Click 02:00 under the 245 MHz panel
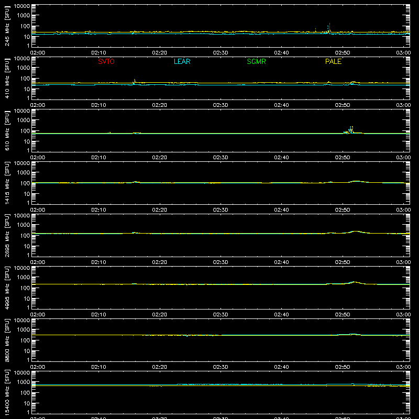 tap(37, 53)
